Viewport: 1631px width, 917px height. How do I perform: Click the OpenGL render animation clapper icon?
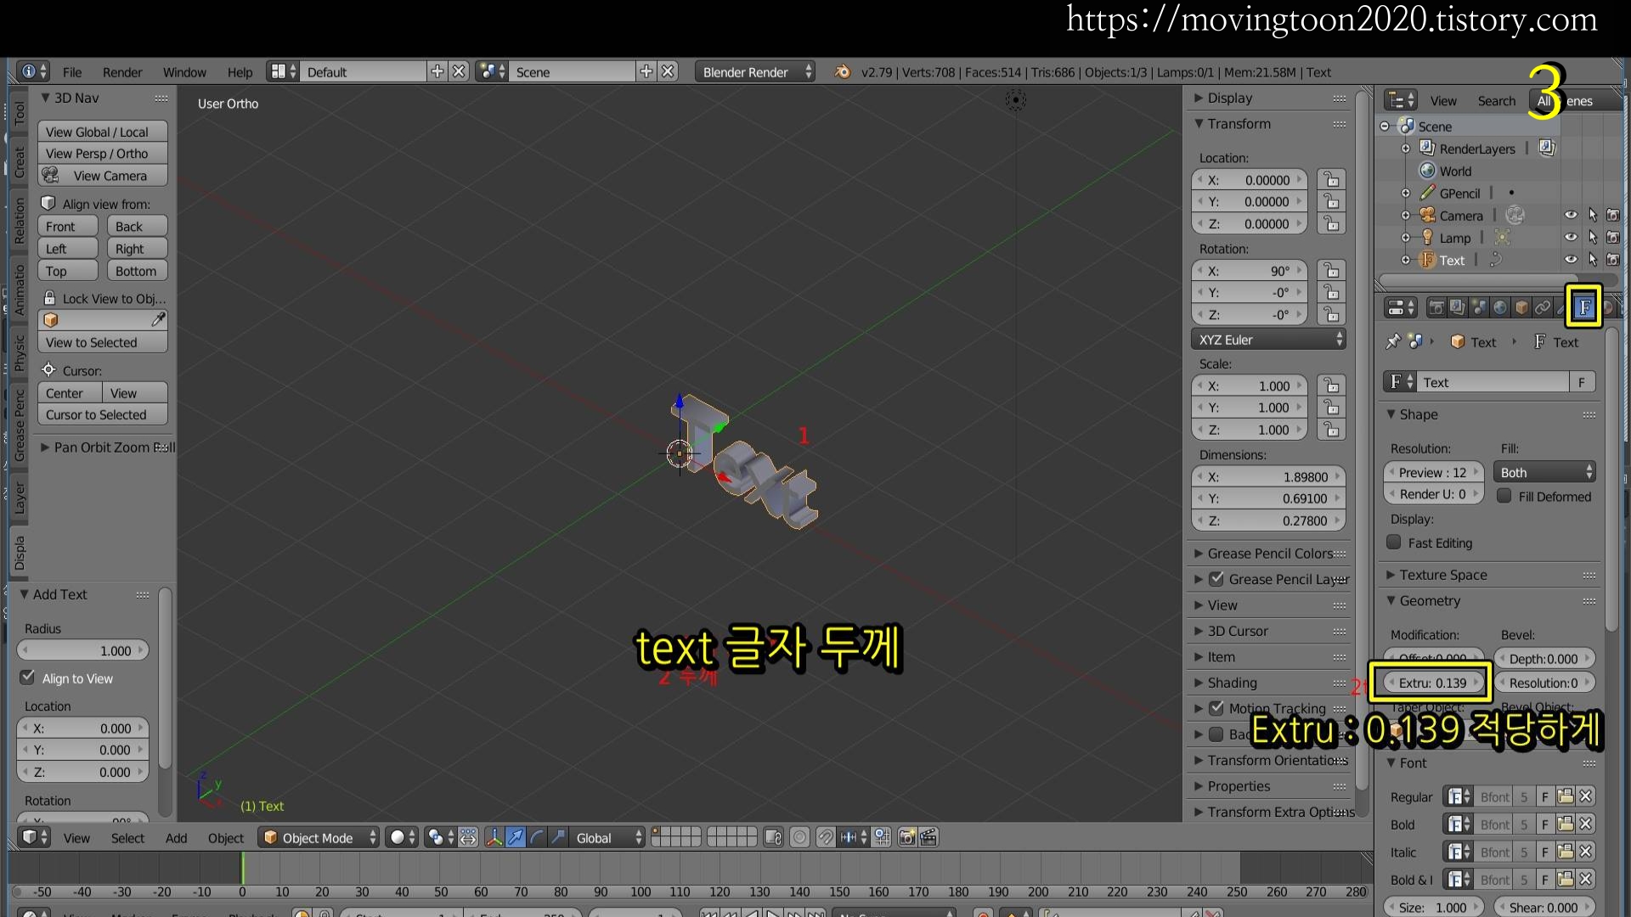[928, 838]
